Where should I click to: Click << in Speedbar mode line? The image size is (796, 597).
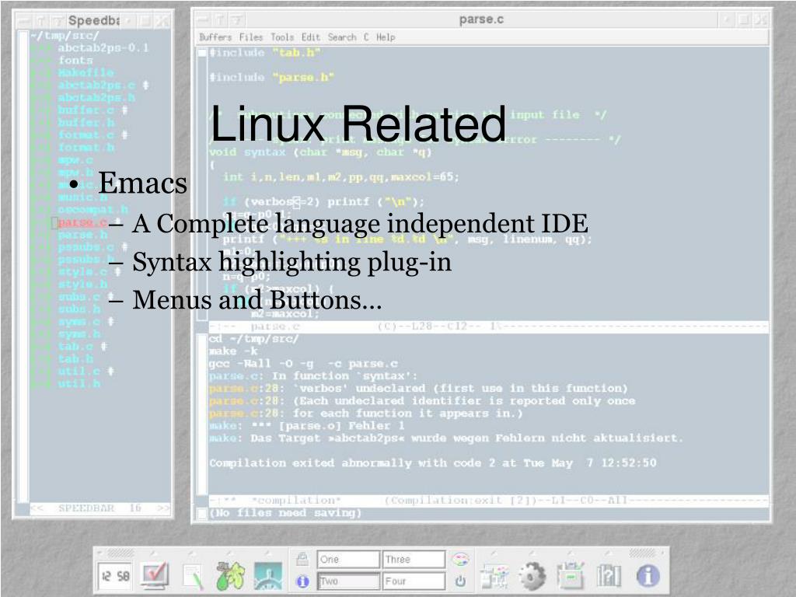tap(37, 508)
